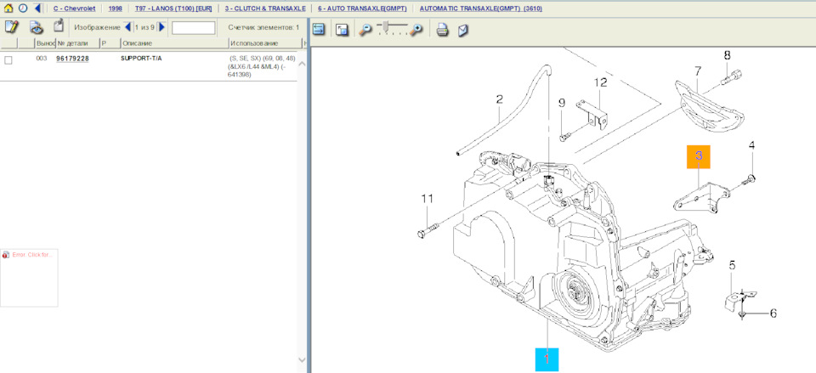Print the diagram
Screen dimensions: 816x373
coord(442,31)
